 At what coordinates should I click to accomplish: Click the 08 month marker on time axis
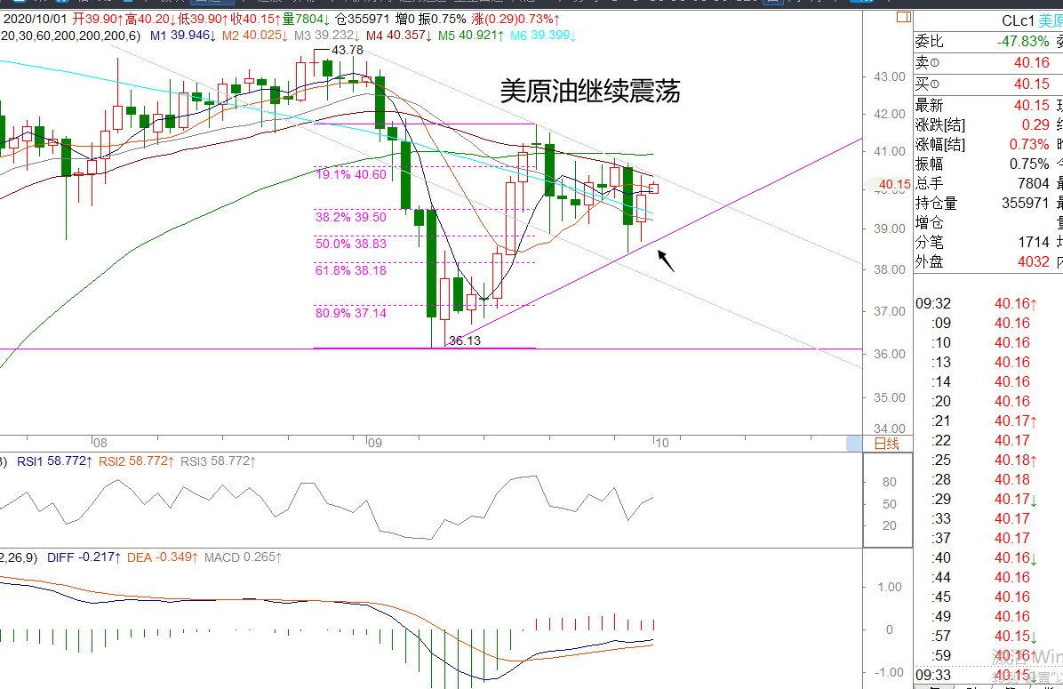pyautogui.click(x=100, y=443)
